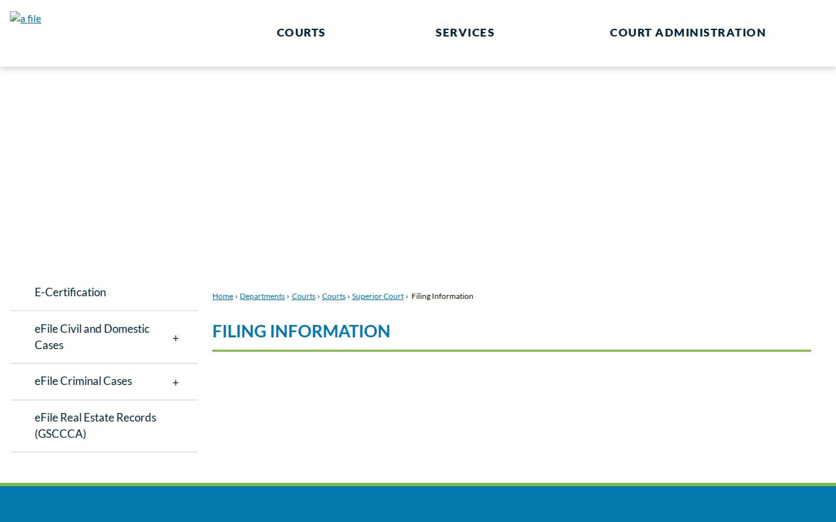Click the broken site logo image link
Screen dimensions: 836x522
tap(25, 18)
